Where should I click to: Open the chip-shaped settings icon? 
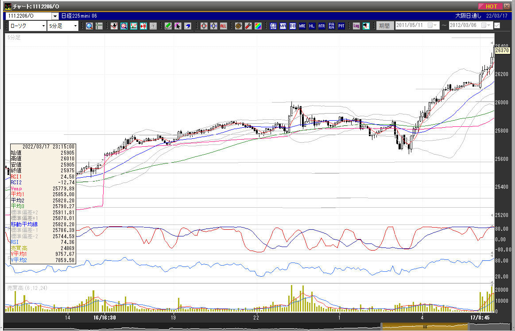click(238, 26)
